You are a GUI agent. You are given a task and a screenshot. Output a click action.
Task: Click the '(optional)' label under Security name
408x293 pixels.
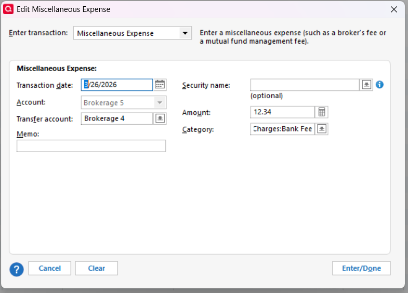(267, 96)
